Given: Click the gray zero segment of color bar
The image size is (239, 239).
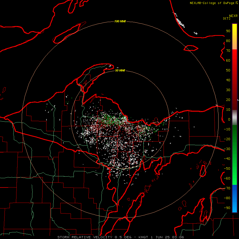Looking at the screenshot, I should coord(234,118).
